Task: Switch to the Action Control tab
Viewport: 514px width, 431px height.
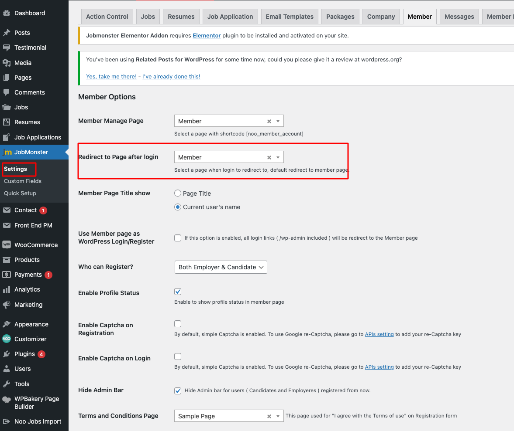Action: tap(107, 17)
